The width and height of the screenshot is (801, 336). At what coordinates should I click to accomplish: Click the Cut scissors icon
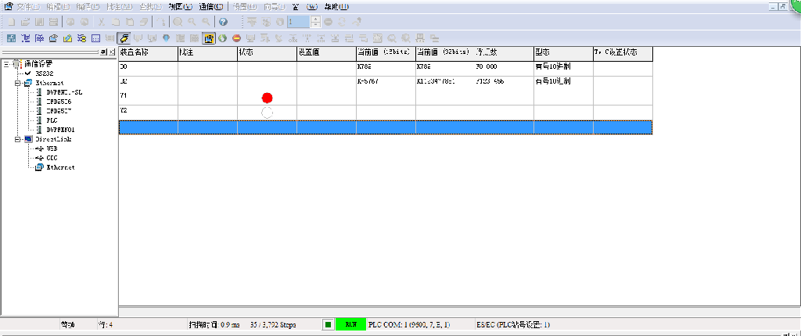pyautogui.click(x=102, y=22)
